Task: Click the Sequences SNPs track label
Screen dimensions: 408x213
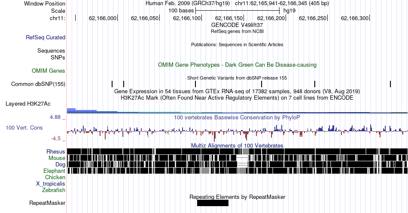Action: click(x=51, y=54)
